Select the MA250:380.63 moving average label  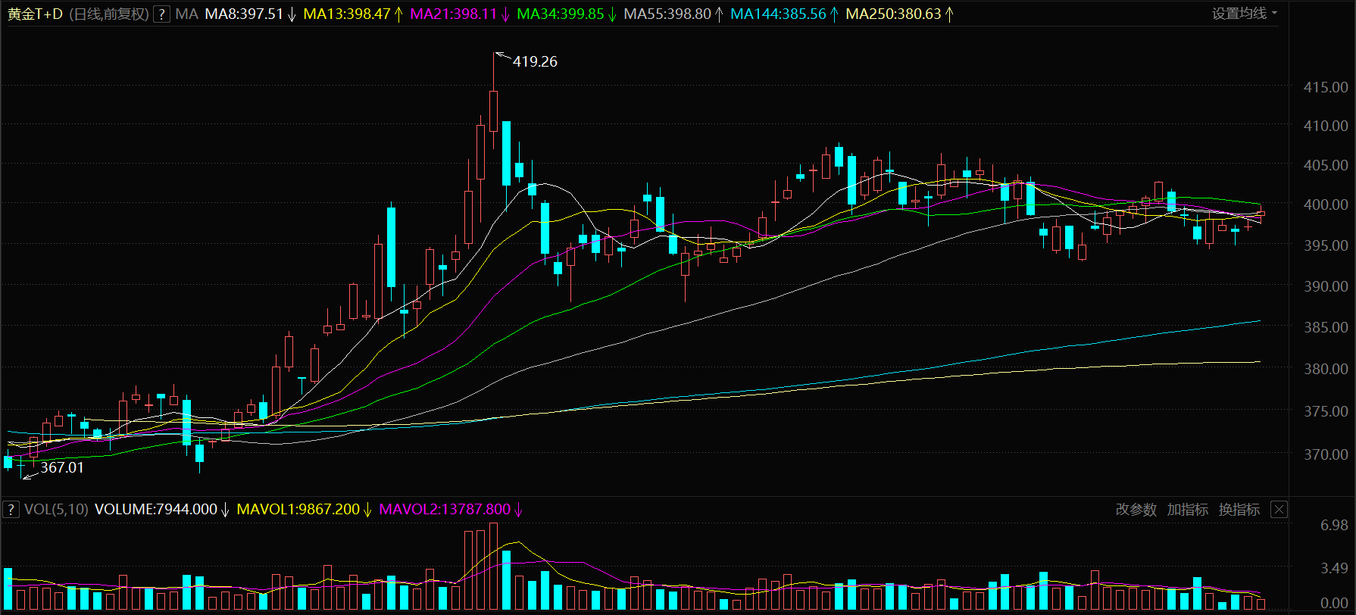pyautogui.click(x=894, y=14)
